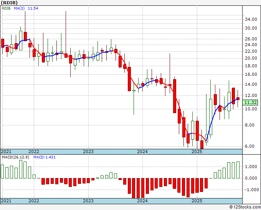Click 2021 on the price chart timeline

pyautogui.click(x=6, y=152)
